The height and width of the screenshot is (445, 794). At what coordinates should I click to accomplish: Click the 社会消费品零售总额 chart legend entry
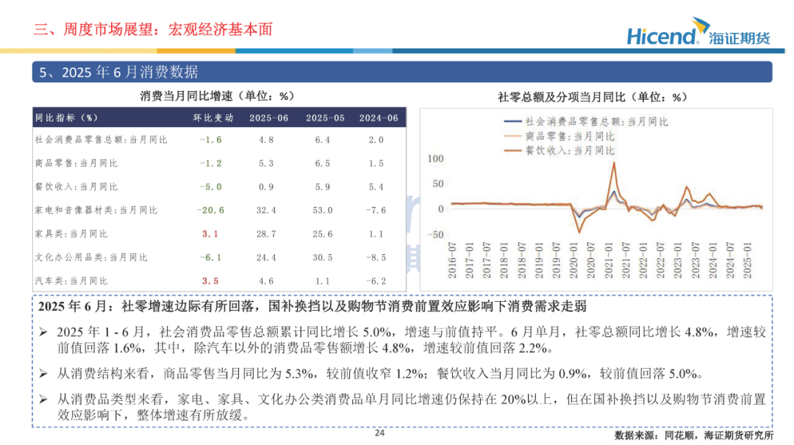(x=587, y=122)
